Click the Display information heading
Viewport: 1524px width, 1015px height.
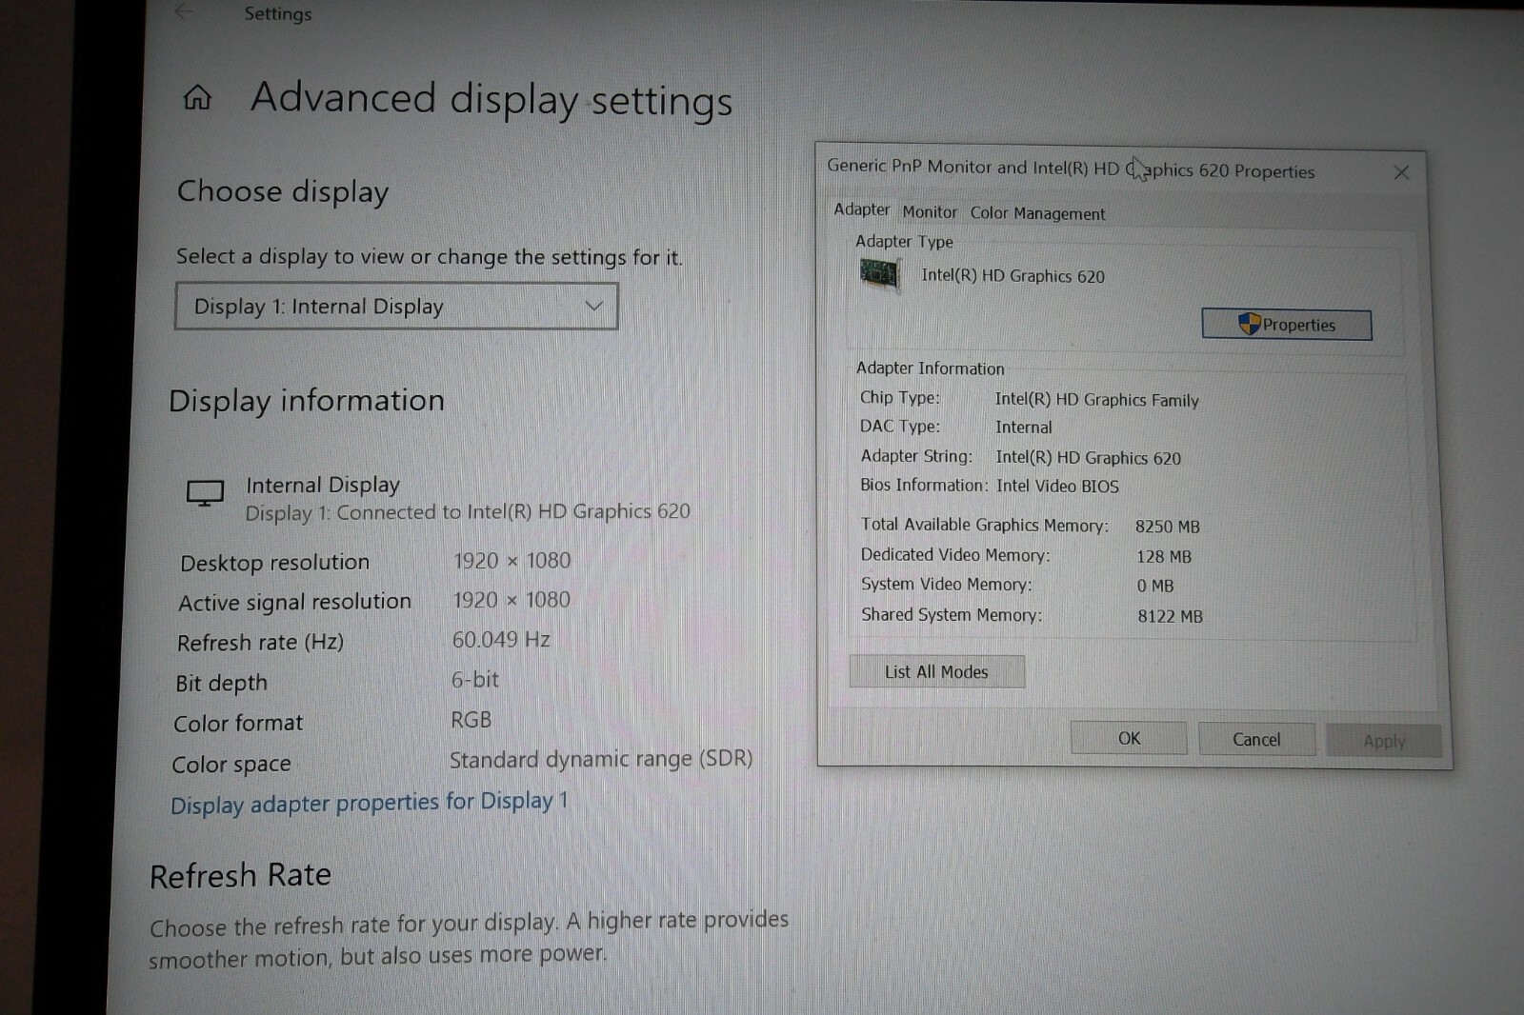coord(307,401)
